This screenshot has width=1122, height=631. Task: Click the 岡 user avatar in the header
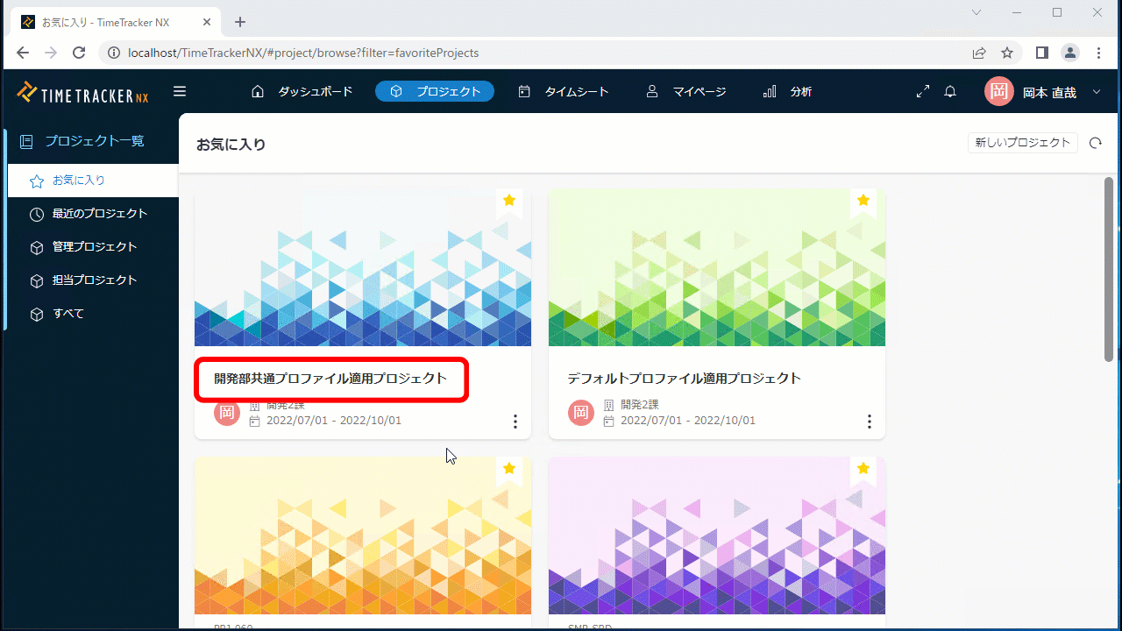998,91
